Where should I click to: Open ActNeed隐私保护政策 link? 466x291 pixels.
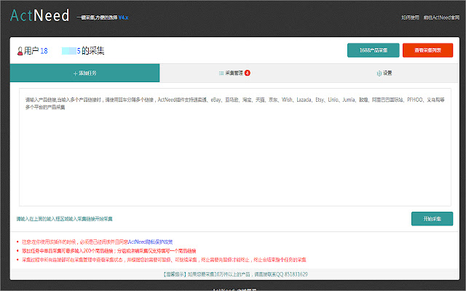coord(150,242)
